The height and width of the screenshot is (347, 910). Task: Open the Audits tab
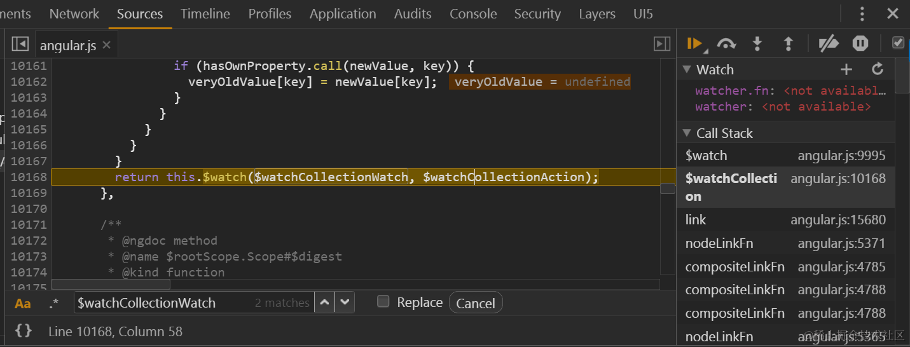pos(413,14)
